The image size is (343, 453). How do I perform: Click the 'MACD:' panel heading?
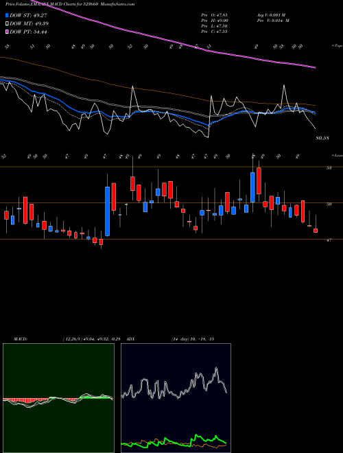click(x=21, y=339)
